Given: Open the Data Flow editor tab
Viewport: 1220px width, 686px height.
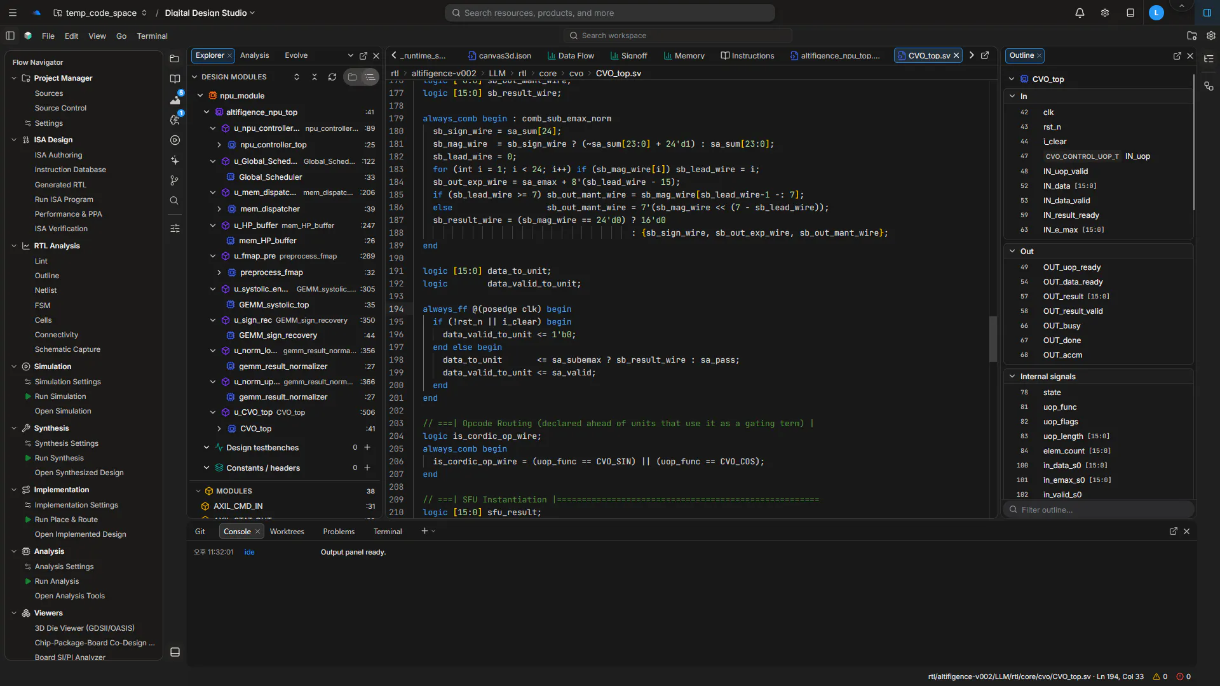Looking at the screenshot, I should [571, 56].
